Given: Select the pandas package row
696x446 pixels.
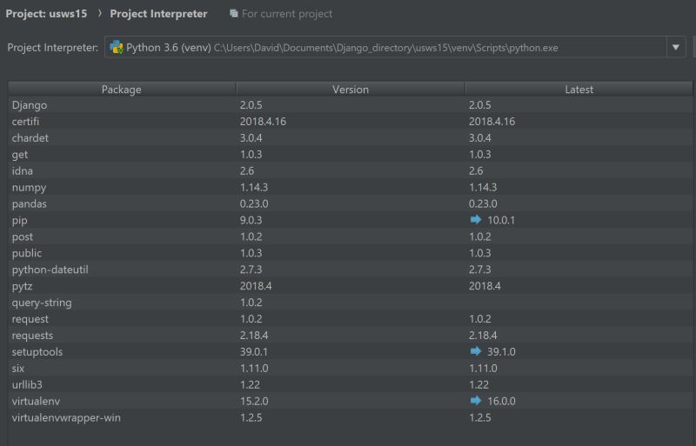Looking at the screenshot, I should point(351,203).
